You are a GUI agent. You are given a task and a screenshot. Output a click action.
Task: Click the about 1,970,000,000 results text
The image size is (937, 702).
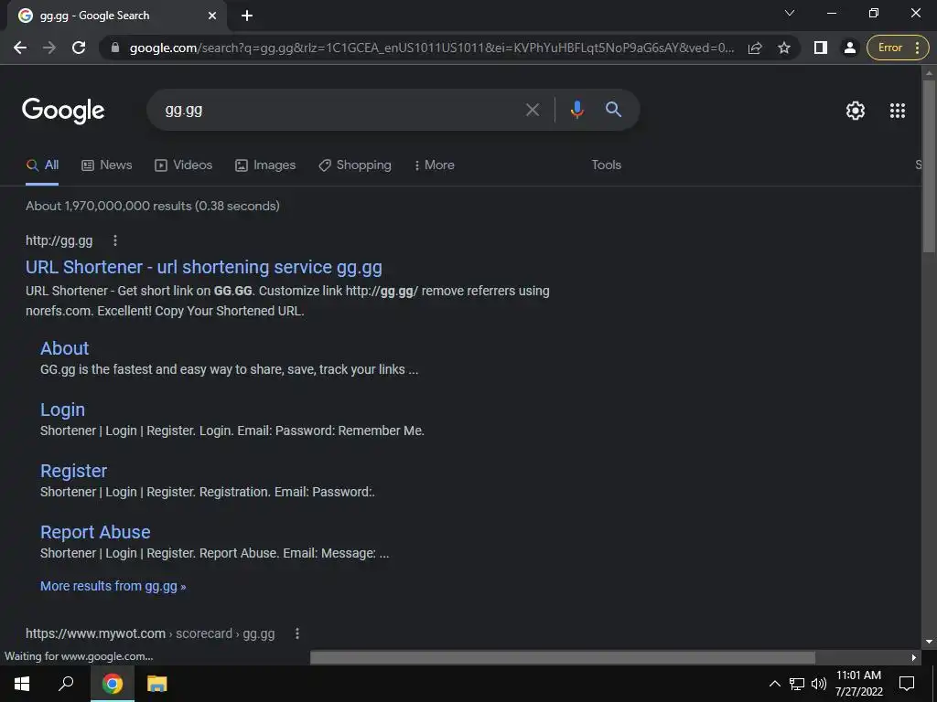153,206
